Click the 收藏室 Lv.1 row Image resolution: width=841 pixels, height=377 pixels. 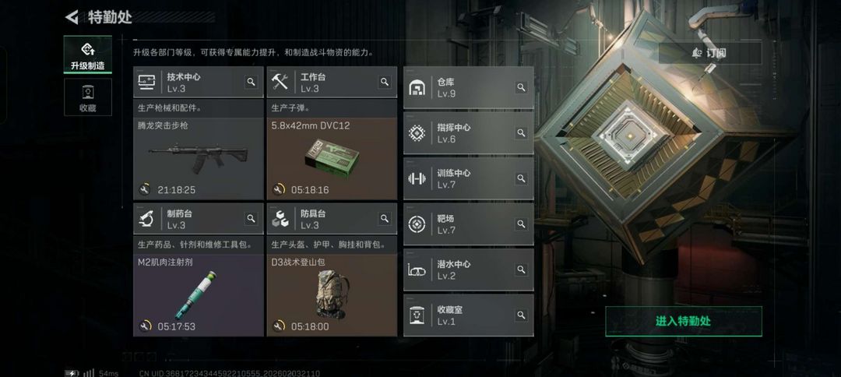[468, 315]
